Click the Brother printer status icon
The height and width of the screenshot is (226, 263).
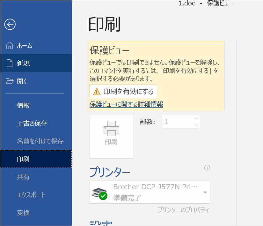click(99, 192)
